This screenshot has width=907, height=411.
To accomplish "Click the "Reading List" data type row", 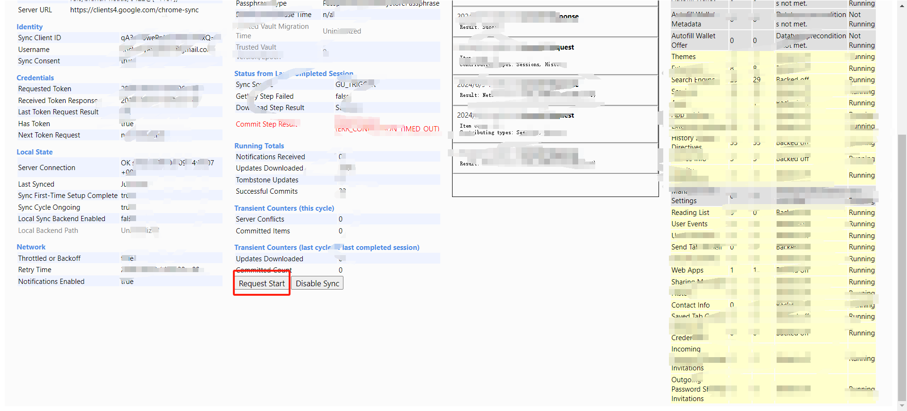I will coord(772,213).
